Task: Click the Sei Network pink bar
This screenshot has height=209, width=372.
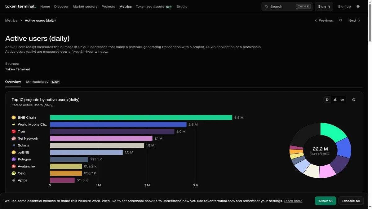Action: click(101, 138)
